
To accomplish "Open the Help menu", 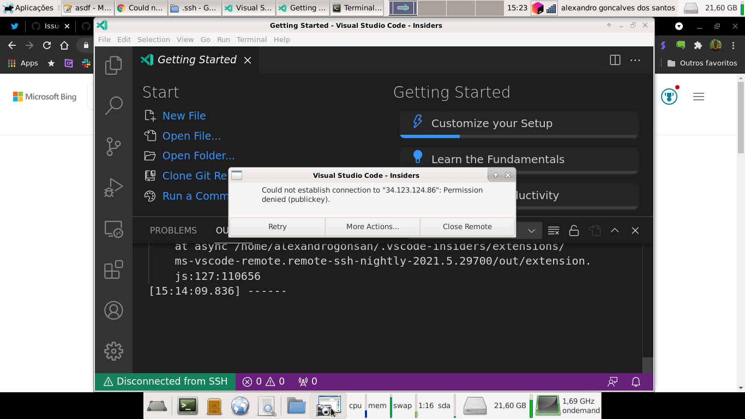I will click(281, 39).
